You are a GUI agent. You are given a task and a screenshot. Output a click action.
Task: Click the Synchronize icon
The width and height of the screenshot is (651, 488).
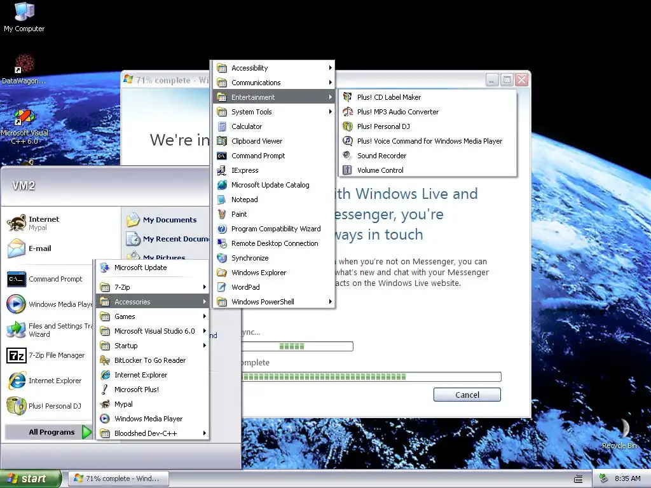pyautogui.click(x=222, y=258)
